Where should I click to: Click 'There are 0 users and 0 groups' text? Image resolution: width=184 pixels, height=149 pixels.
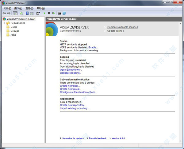click(x=78, y=83)
